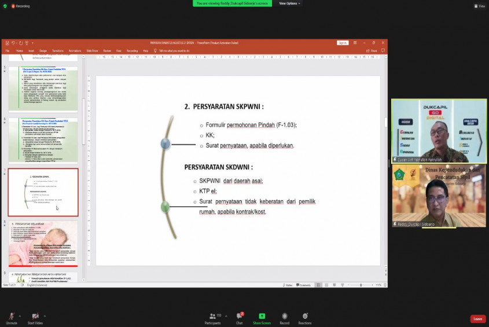Open the Design ribbon tab
Screen dimensions: 489x327
click(45, 51)
